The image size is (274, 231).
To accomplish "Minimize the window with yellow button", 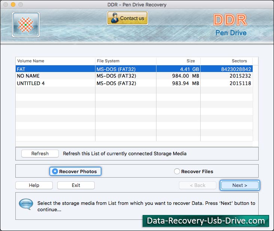I will click(x=13, y=4).
